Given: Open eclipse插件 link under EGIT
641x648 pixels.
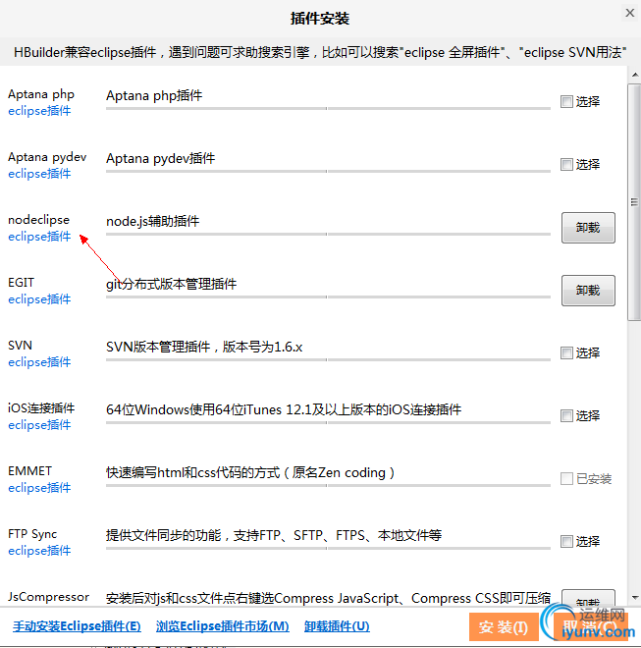Looking at the screenshot, I should tap(39, 299).
